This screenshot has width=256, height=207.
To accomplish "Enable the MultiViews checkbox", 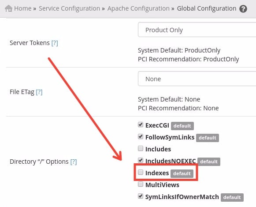I will (x=141, y=184).
